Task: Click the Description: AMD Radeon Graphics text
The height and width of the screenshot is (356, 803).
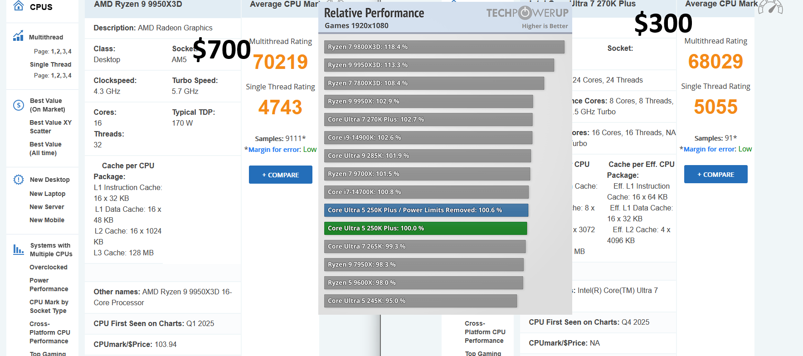Action: (x=153, y=28)
